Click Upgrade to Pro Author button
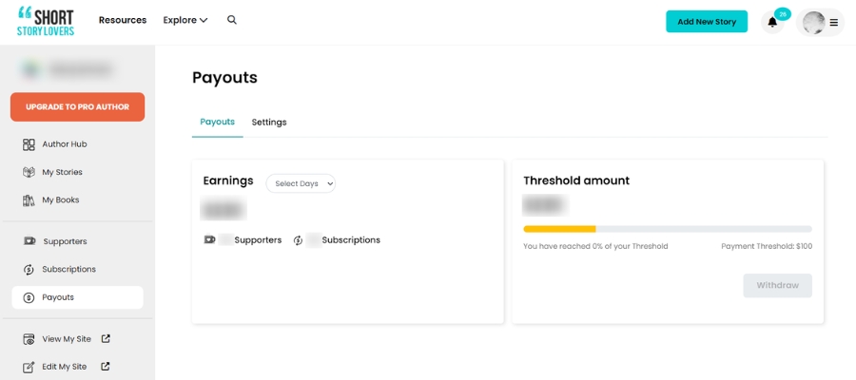Image resolution: width=856 pixels, height=380 pixels. [78, 106]
